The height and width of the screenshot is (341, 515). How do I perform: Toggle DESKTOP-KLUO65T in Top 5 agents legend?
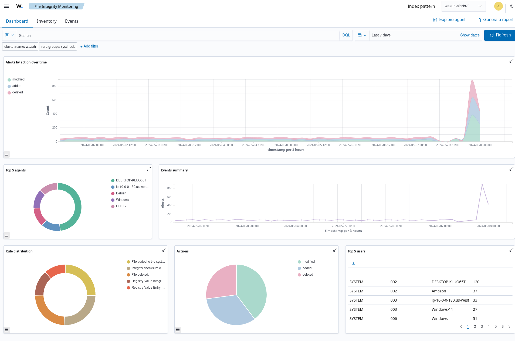tap(131, 180)
